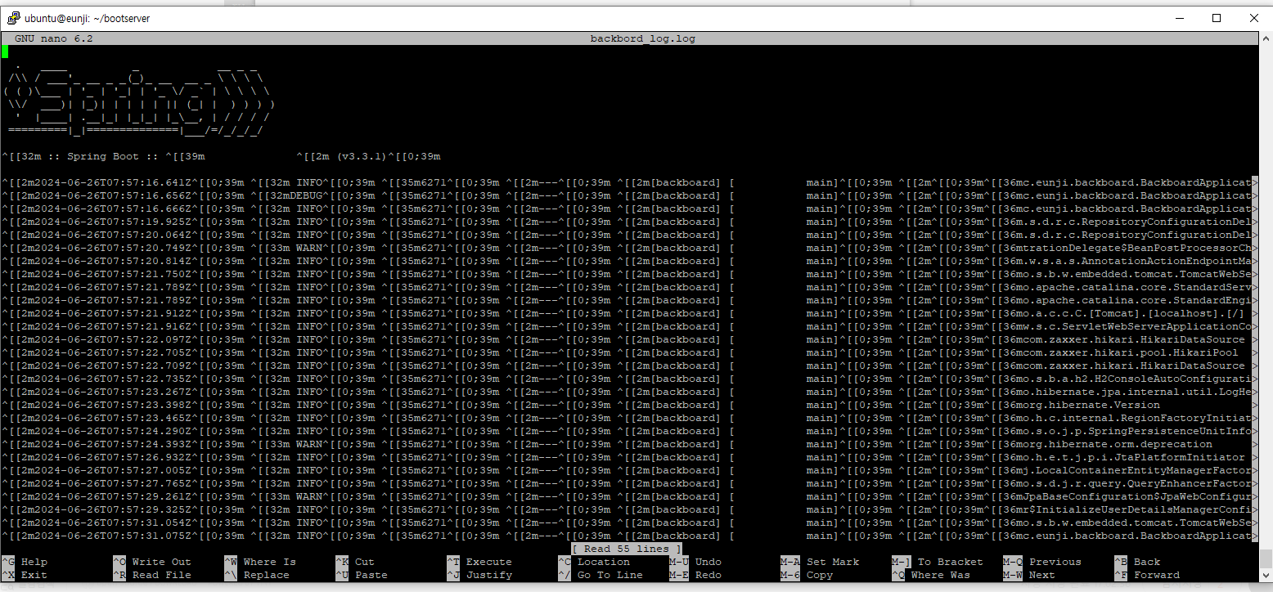Click the ^U Paste shortcut label
1273x592 pixels.
coord(362,575)
